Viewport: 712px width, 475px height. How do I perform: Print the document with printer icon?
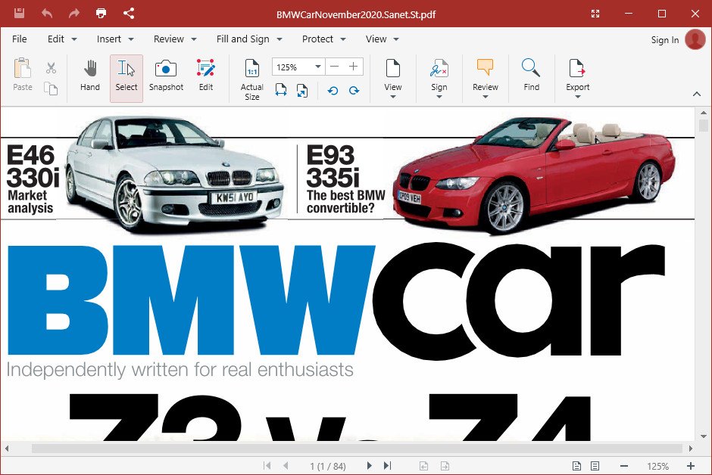point(101,13)
